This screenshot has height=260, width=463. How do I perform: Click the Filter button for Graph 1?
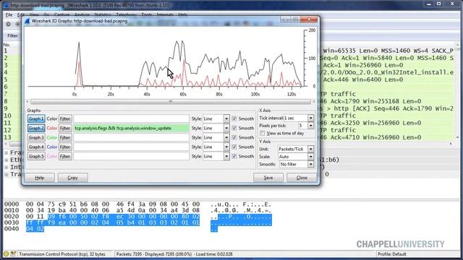tap(65, 118)
